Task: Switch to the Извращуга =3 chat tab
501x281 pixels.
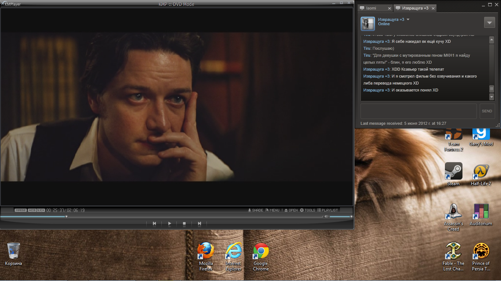Action: 415,8
